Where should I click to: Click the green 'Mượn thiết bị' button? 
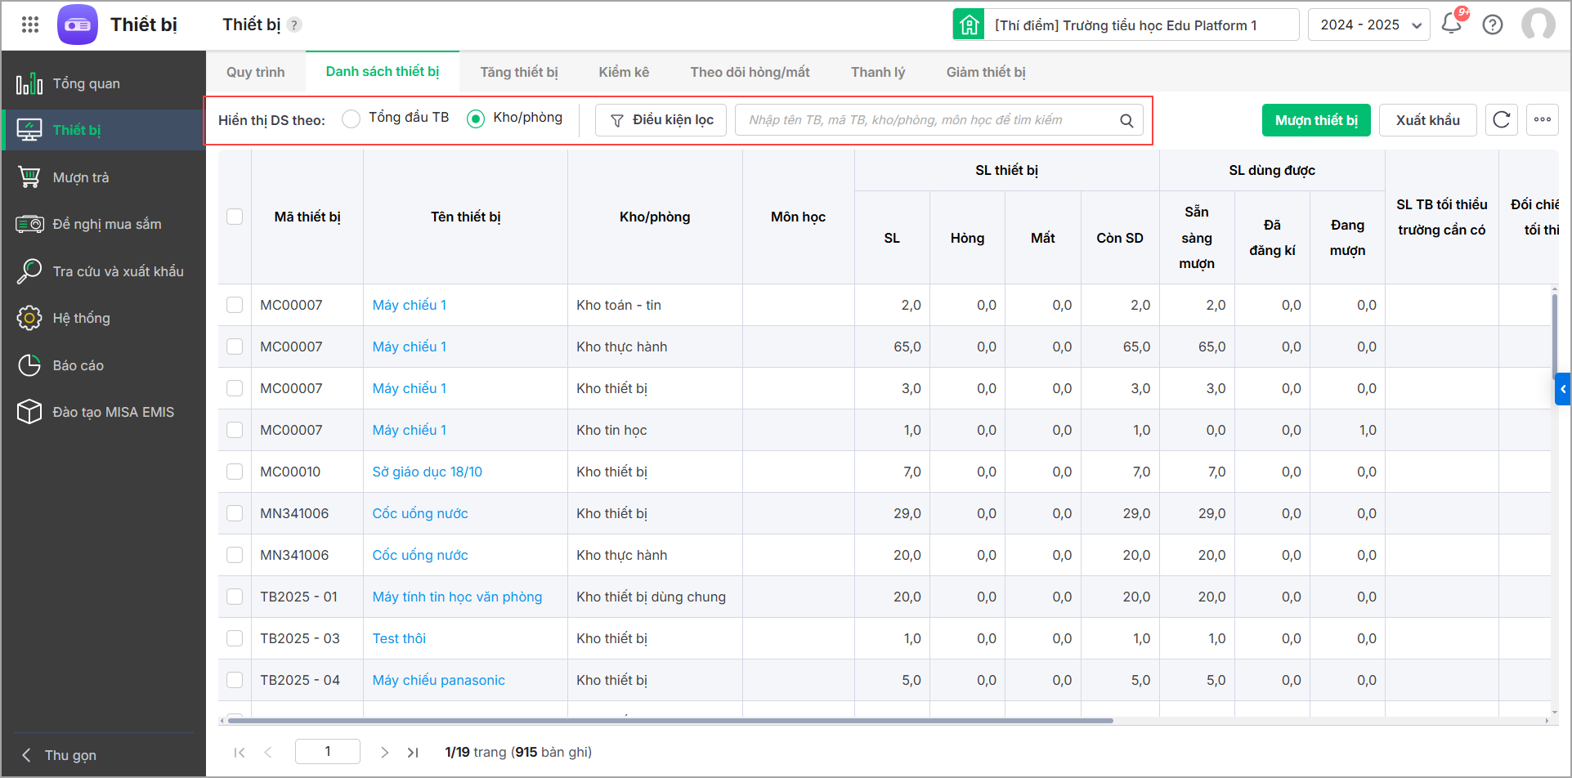click(1316, 120)
